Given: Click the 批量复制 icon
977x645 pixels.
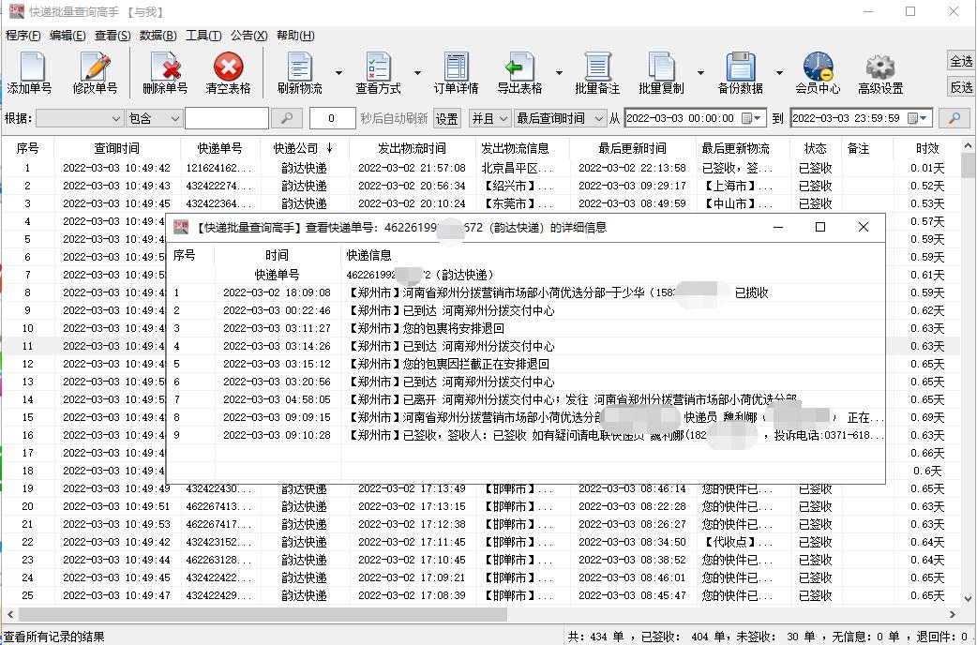Looking at the screenshot, I should pyautogui.click(x=661, y=73).
